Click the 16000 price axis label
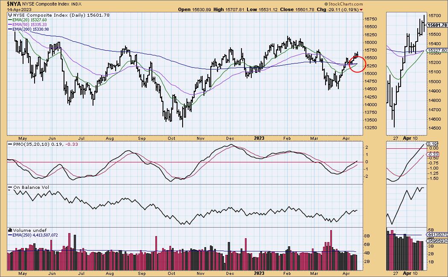448x277 pixels. pyautogui.click(x=371, y=42)
